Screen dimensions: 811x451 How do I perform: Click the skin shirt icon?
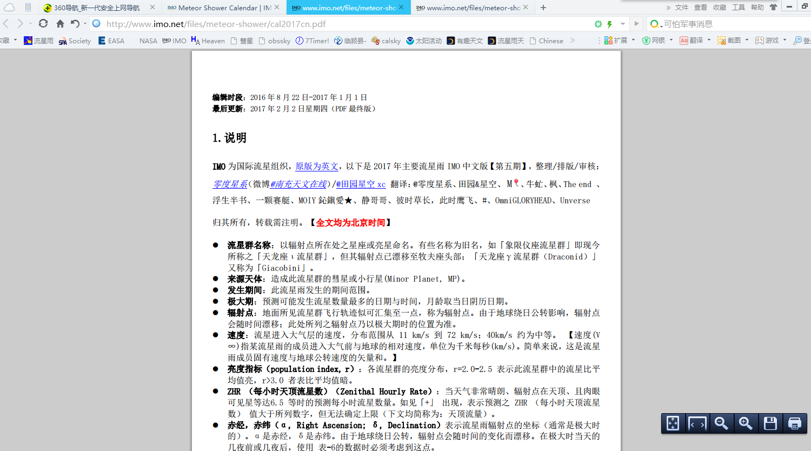click(x=774, y=8)
